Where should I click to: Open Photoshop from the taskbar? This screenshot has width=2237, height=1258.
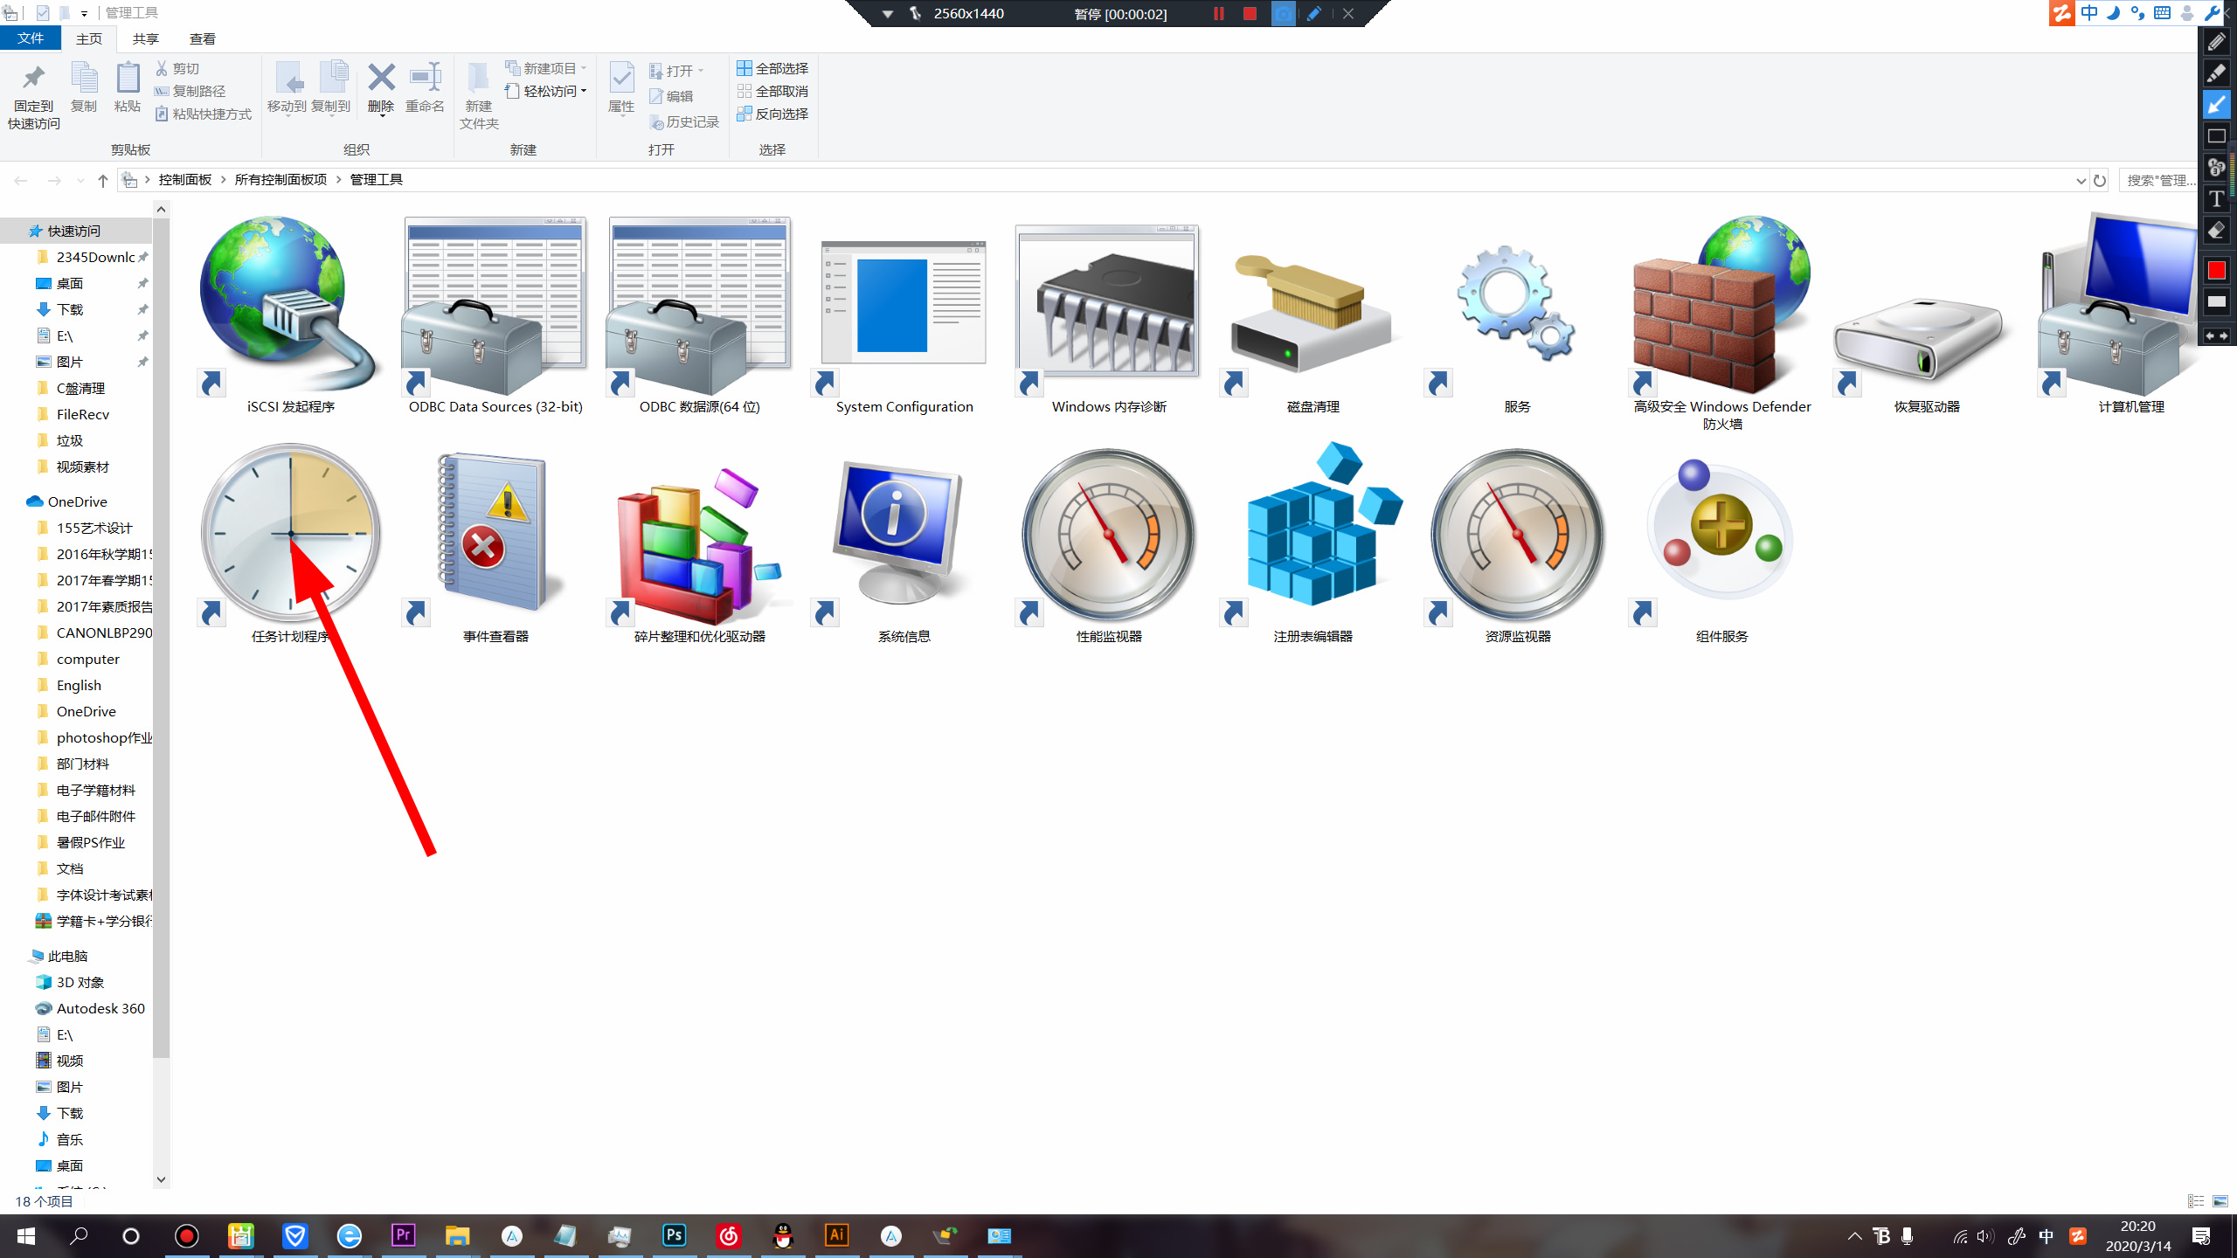coord(674,1235)
